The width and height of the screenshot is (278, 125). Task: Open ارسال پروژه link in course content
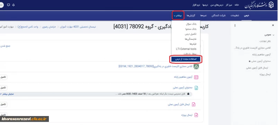(x=187, y=115)
